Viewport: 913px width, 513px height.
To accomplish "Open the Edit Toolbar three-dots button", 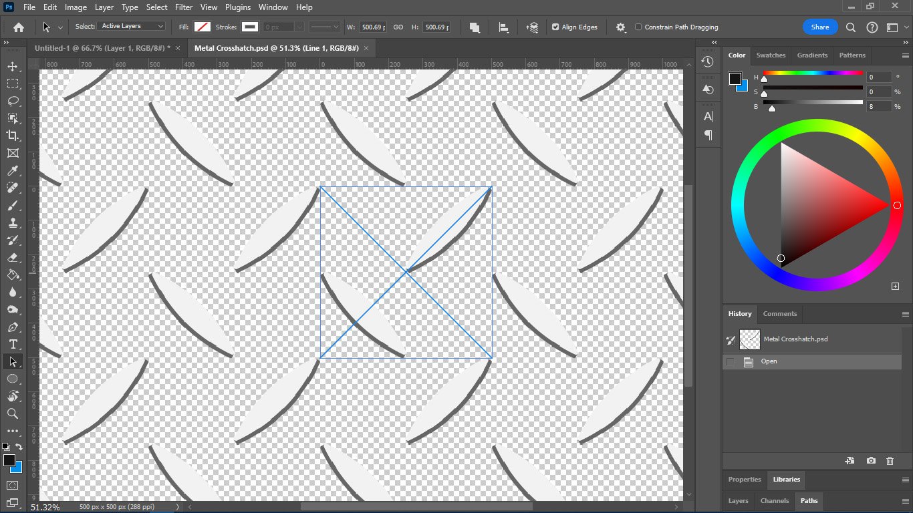I will [12, 431].
